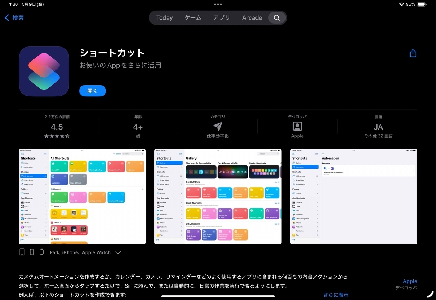Tap the Wi-Fi status icon
The height and width of the screenshot is (300, 436).
[401, 4]
